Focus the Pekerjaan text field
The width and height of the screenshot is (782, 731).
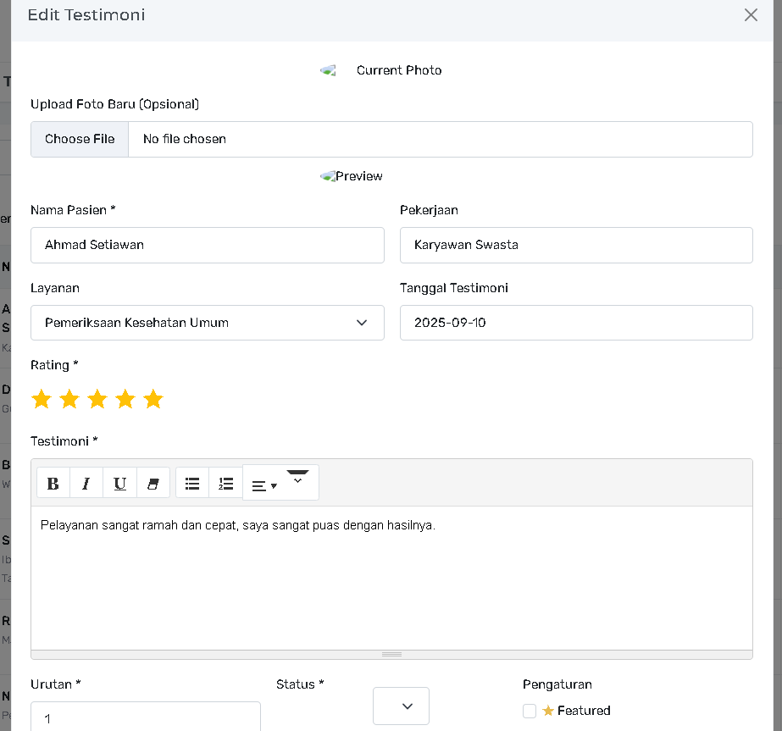[576, 245]
